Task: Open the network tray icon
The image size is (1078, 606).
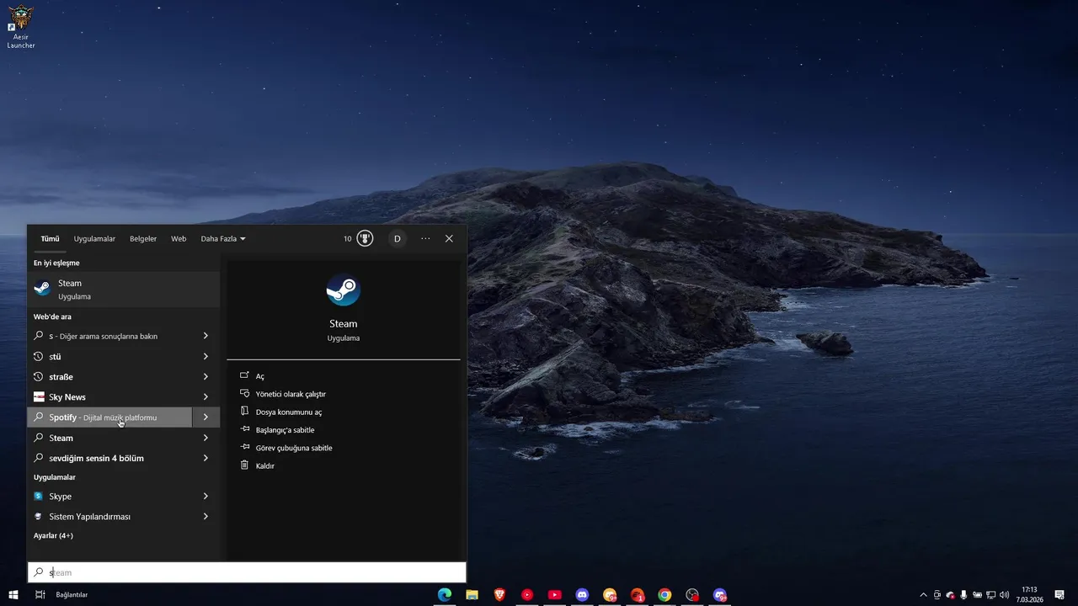Action: tap(990, 595)
